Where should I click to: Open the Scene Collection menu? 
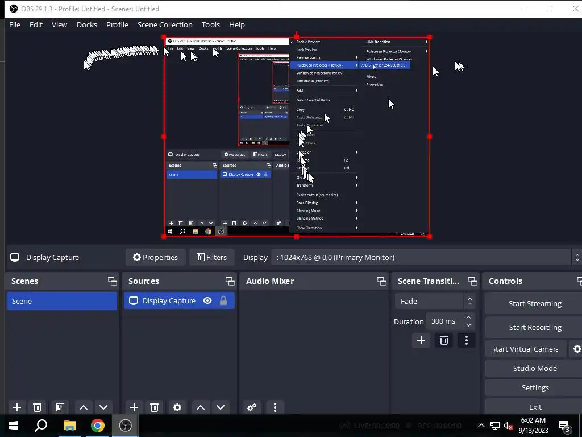coord(165,24)
